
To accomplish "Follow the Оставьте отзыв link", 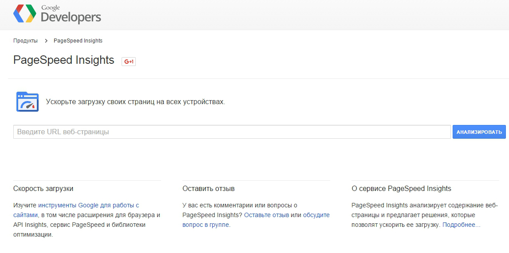I will point(267,215).
